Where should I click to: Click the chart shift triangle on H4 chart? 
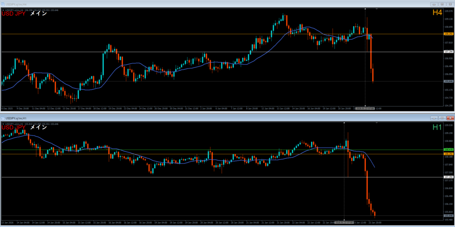(x=377, y=9)
